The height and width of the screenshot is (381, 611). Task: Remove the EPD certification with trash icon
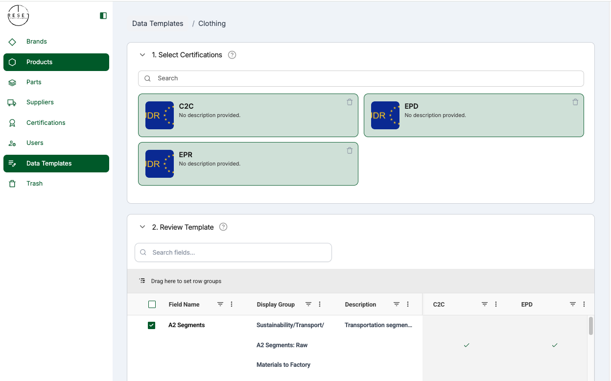point(575,102)
